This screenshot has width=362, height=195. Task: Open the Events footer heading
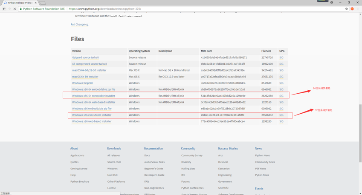[259, 189]
